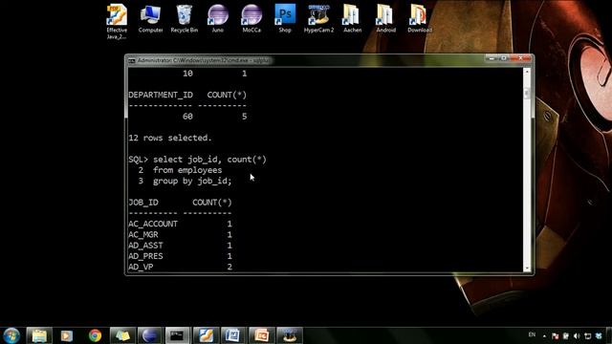Open the network tray icon

[588, 335]
